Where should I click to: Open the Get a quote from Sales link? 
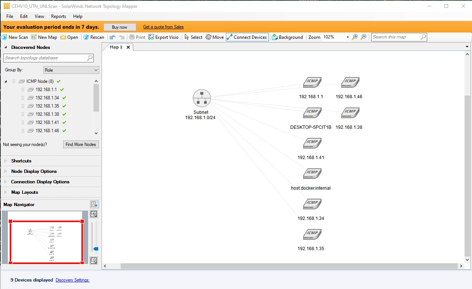163,27
